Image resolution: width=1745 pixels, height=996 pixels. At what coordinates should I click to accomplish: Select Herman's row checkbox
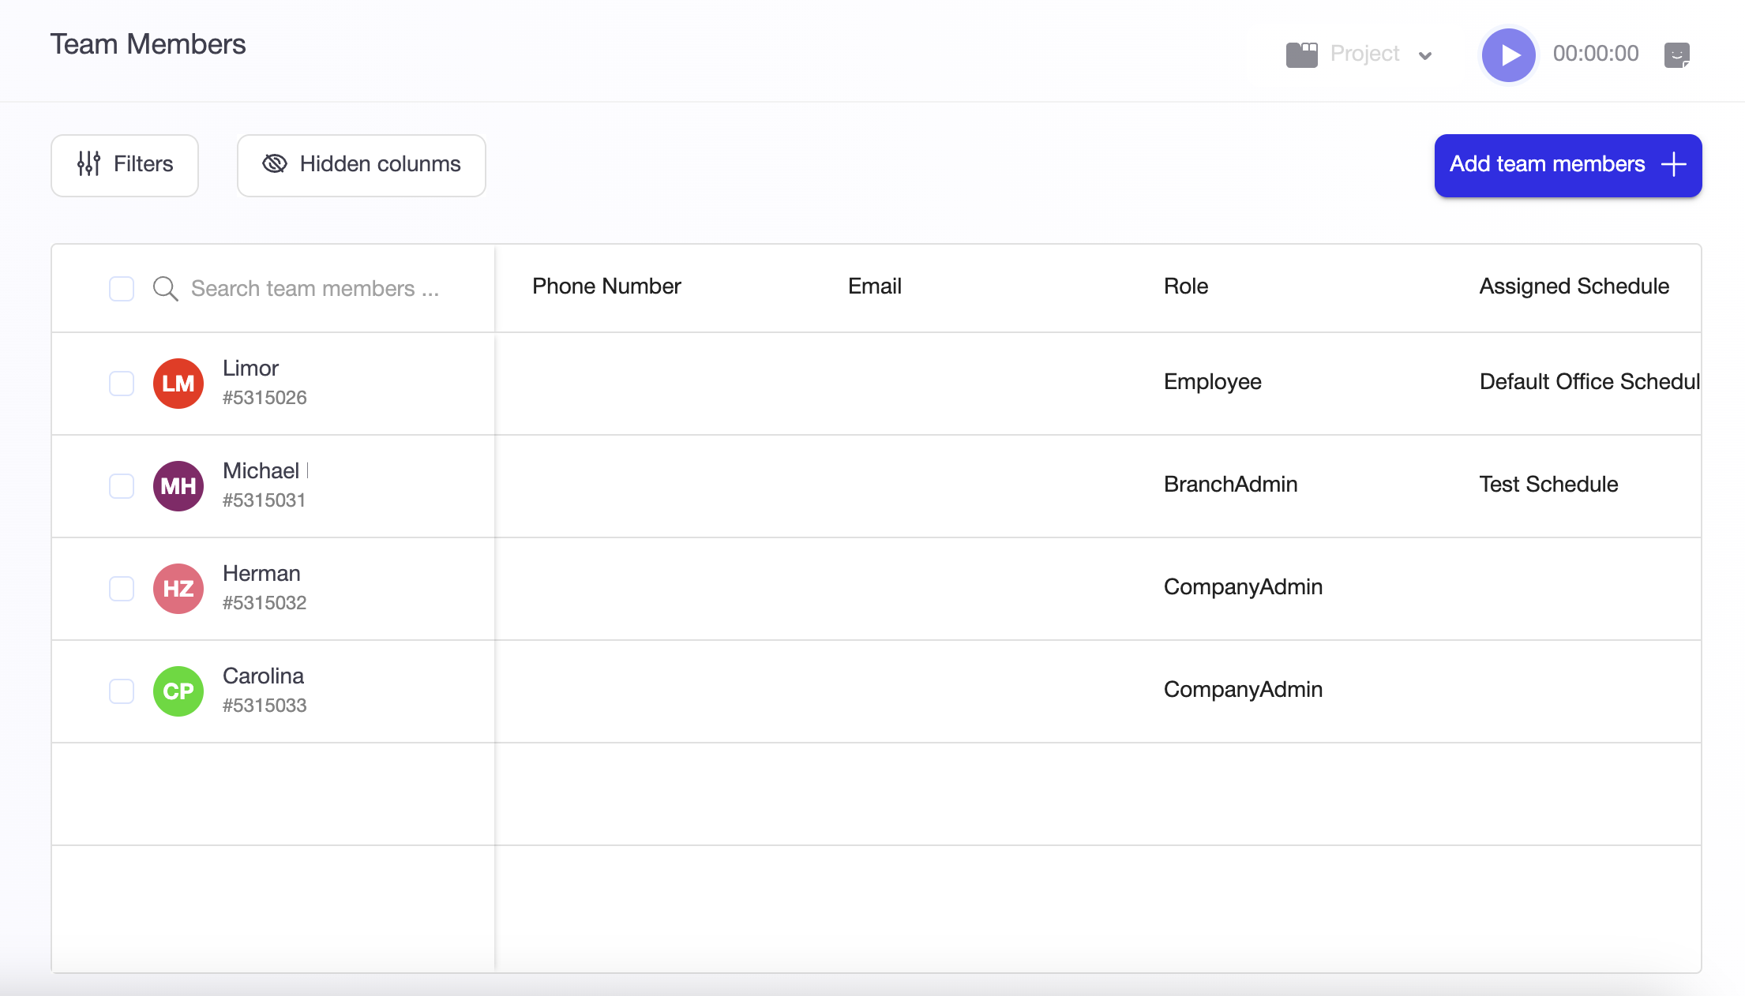[122, 589]
